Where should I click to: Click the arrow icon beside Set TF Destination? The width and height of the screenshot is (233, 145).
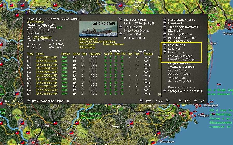121,20
